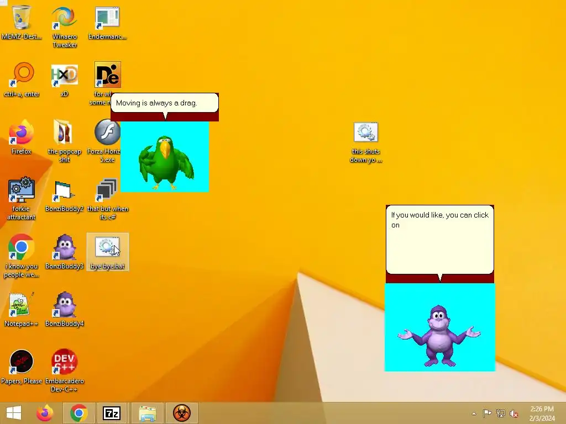Image resolution: width=566 pixels, height=424 pixels.
Task: Open File Explorer from the taskbar
Action: (x=148, y=413)
